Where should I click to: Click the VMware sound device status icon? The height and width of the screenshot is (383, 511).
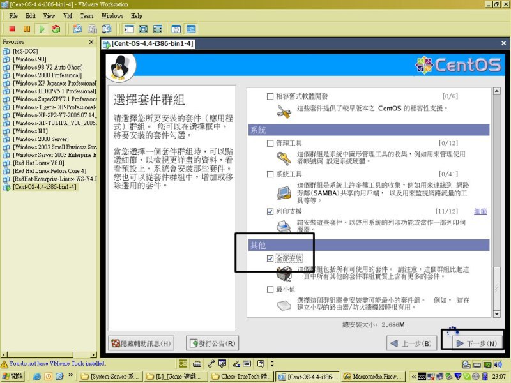tap(498, 364)
